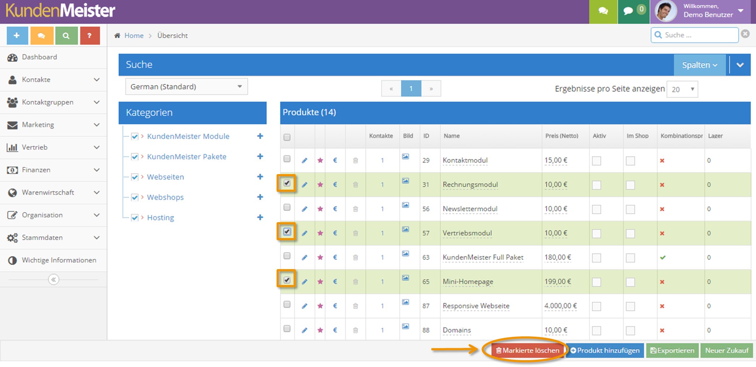Click the home icon in the breadcrumb
Image resolution: width=756 pixels, height=367 pixels.
pyautogui.click(x=117, y=35)
